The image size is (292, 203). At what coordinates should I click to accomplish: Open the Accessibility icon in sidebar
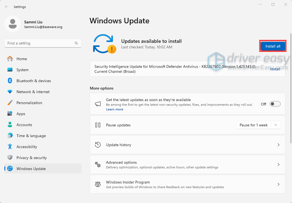tap(10, 147)
